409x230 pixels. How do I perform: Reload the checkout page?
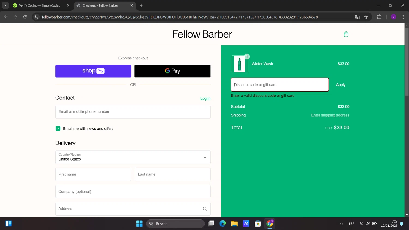25,17
